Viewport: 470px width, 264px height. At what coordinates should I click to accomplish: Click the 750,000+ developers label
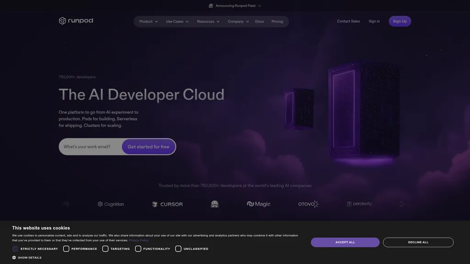coord(77,77)
